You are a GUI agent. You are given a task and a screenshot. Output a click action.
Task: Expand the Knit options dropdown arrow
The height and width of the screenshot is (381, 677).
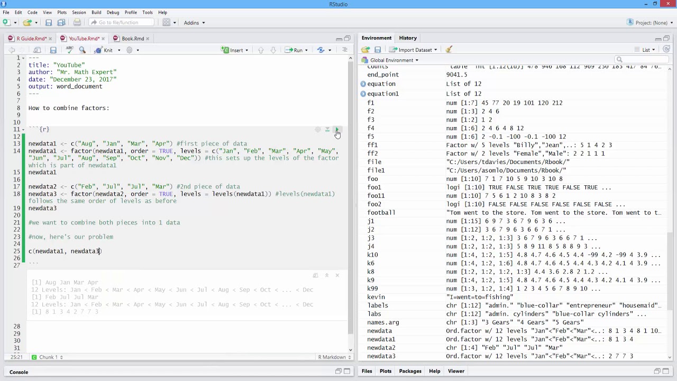pyautogui.click(x=119, y=50)
